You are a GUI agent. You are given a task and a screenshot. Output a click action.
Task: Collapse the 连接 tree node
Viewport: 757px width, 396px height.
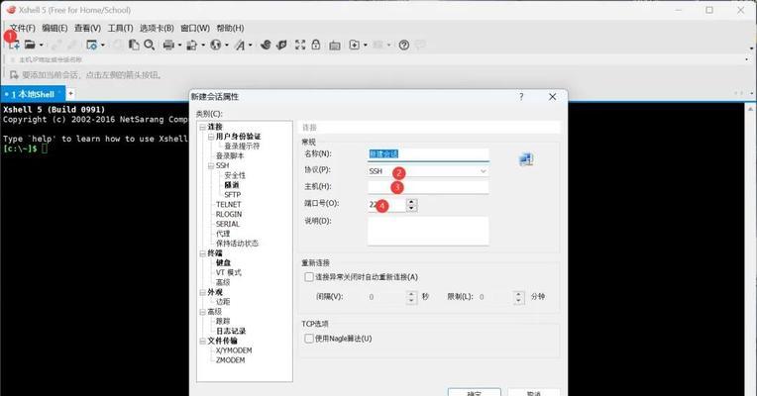203,127
